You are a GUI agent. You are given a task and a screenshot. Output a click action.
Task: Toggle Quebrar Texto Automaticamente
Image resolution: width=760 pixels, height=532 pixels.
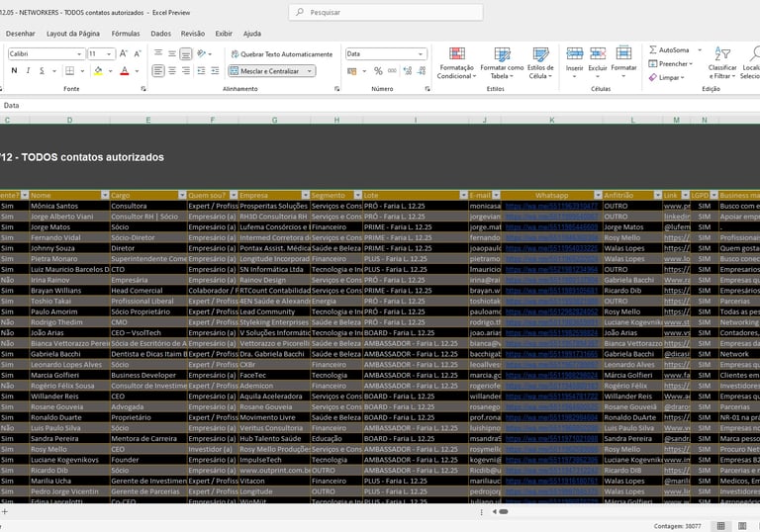point(282,54)
